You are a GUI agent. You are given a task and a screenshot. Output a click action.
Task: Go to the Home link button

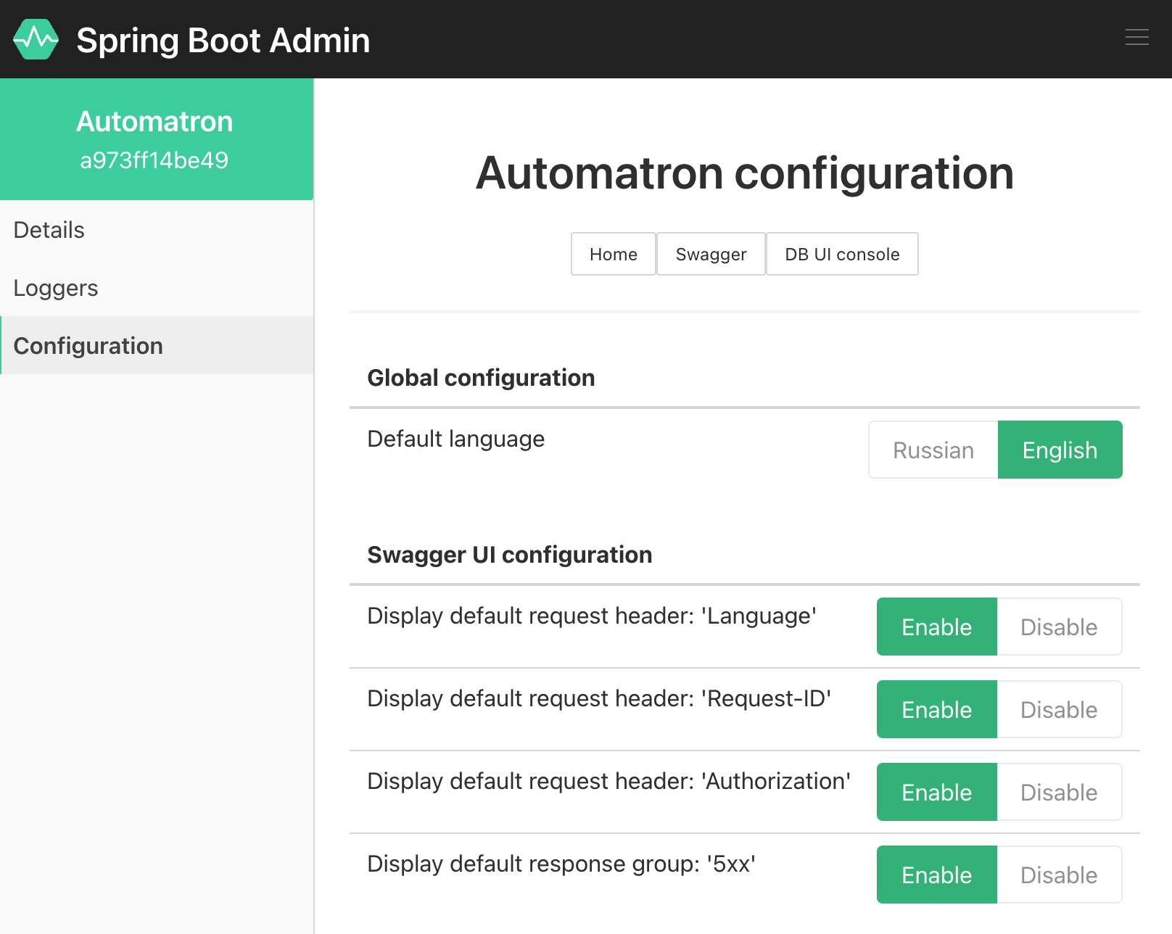(614, 254)
